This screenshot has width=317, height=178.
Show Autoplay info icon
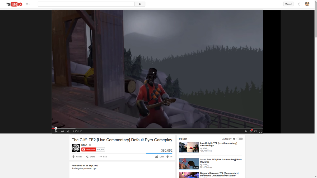(x=234, y=139)
